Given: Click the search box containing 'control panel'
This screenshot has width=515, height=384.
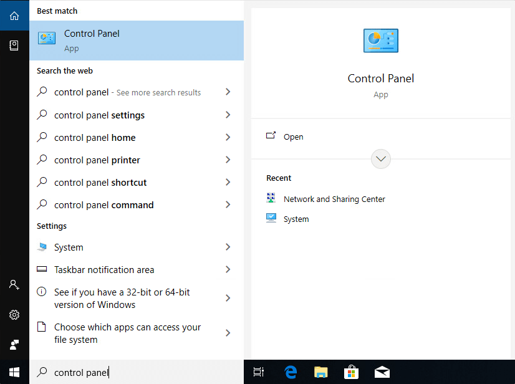Looking at the screenshot, I should 137,372.
